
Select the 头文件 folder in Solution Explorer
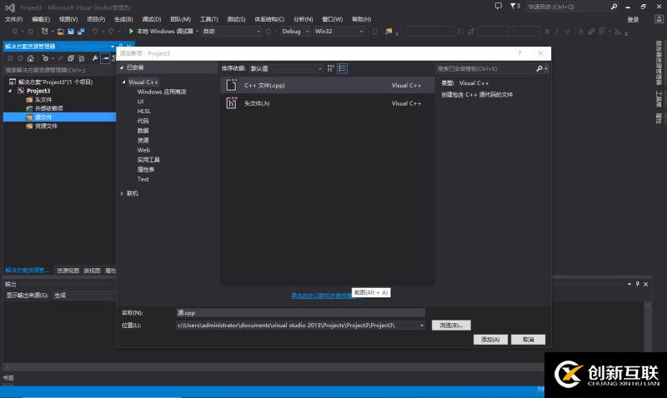tap(43, 99)
